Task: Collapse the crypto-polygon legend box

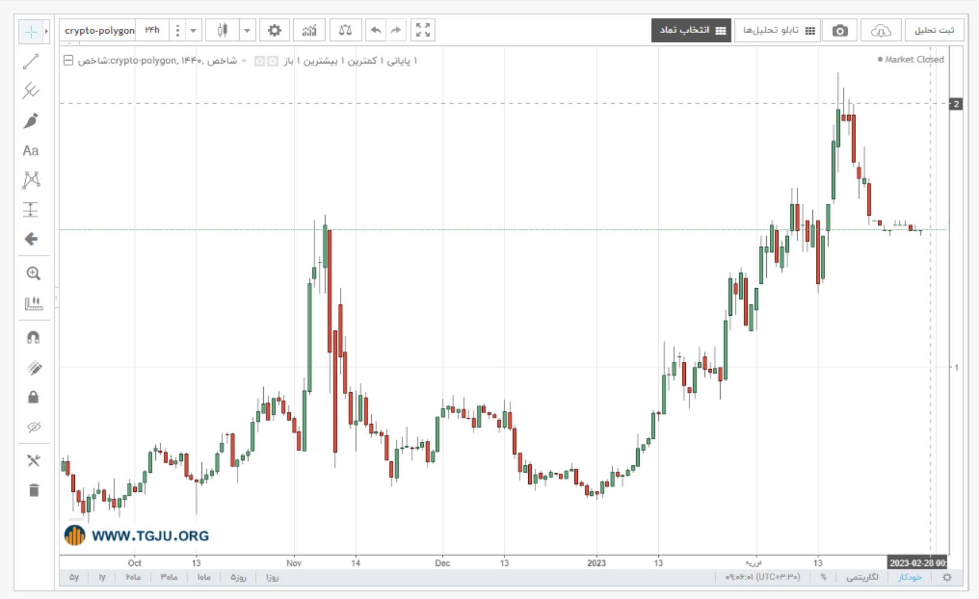Action: pyautogui.click(x=68, y=60)
